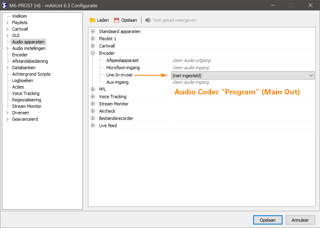Expand Cartwall device group
Screen dimensions: 320x228
coord(93,46)
